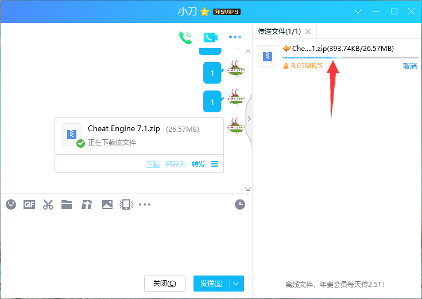Click 转发 to forward Cheat Engine 7.1.zip
422x299 pixels.
click(x=199, y=164)
